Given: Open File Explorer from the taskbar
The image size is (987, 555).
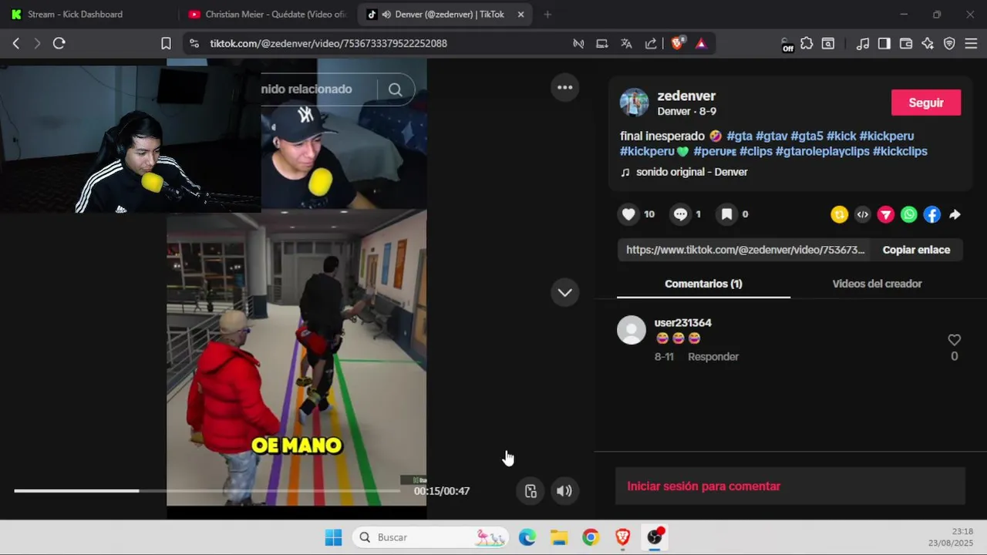Looking at the screenshot, I should click(x=559, y=537).
